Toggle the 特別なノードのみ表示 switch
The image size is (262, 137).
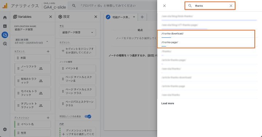88,116
